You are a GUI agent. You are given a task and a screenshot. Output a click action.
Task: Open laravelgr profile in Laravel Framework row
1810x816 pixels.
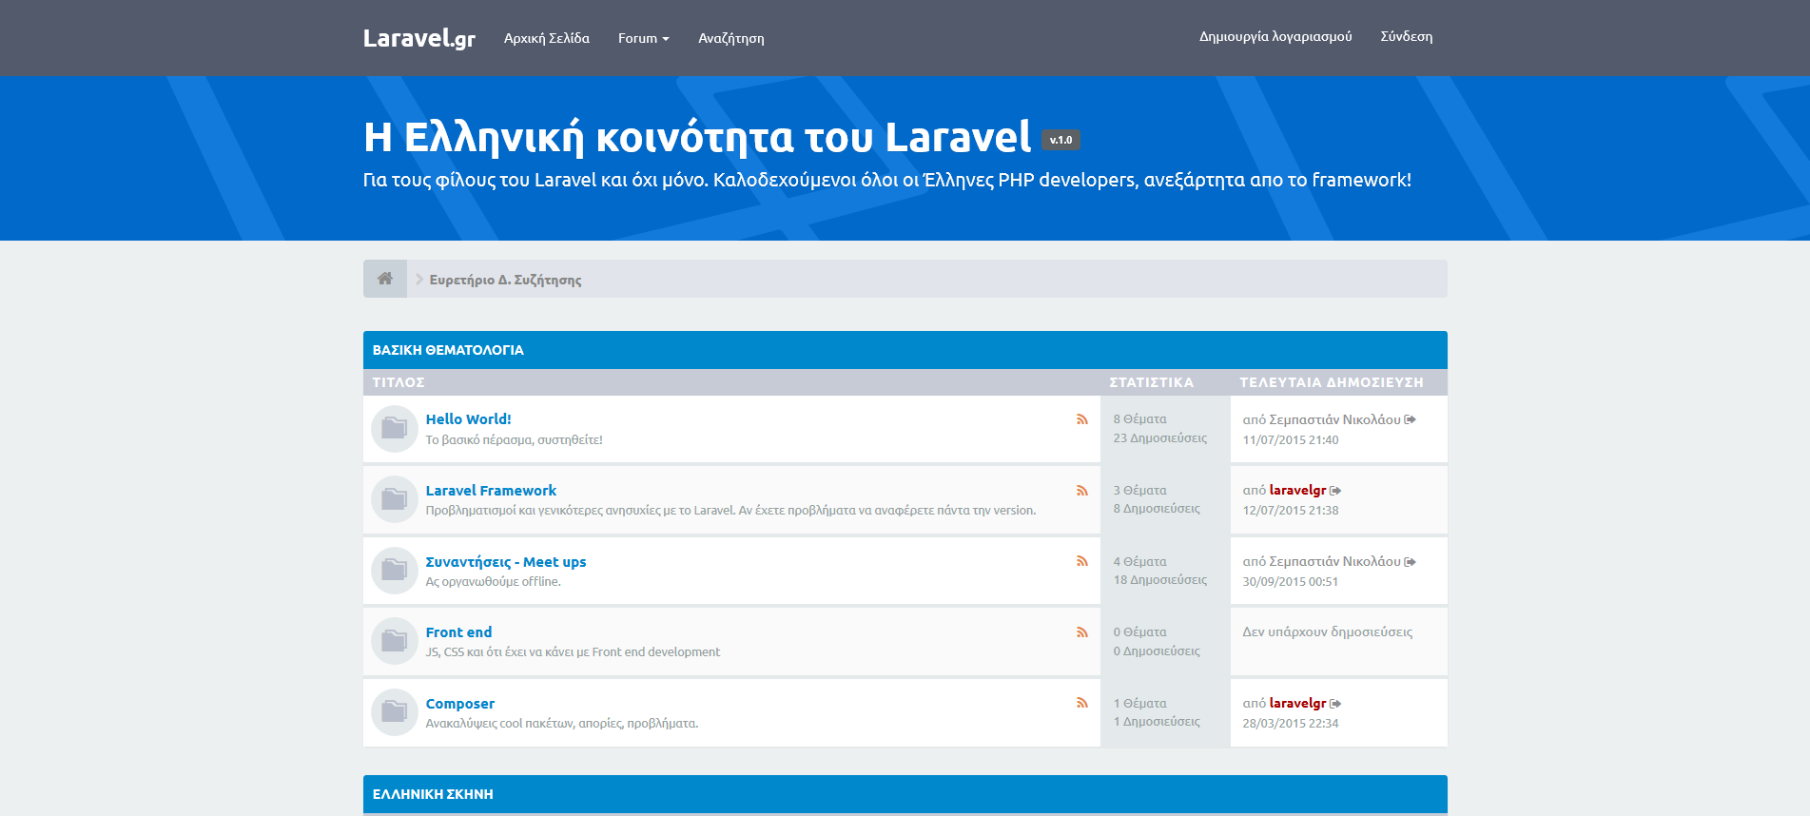click(1297, 491)
